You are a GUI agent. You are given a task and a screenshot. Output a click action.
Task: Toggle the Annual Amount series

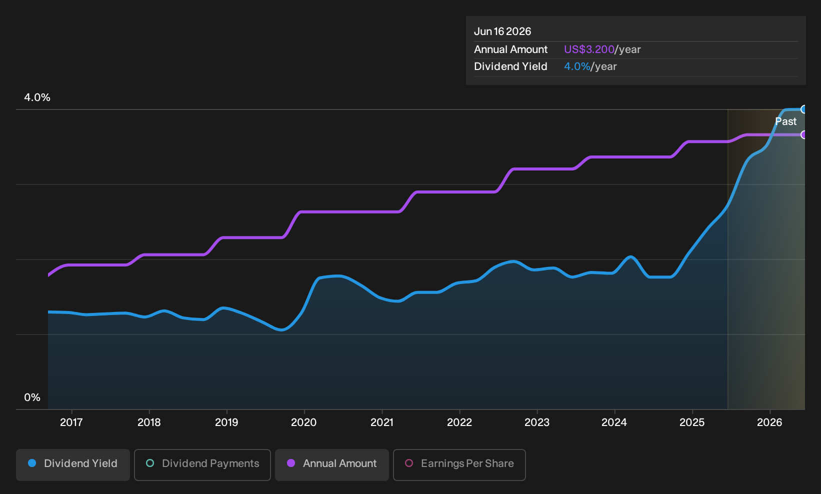point(332,465)
